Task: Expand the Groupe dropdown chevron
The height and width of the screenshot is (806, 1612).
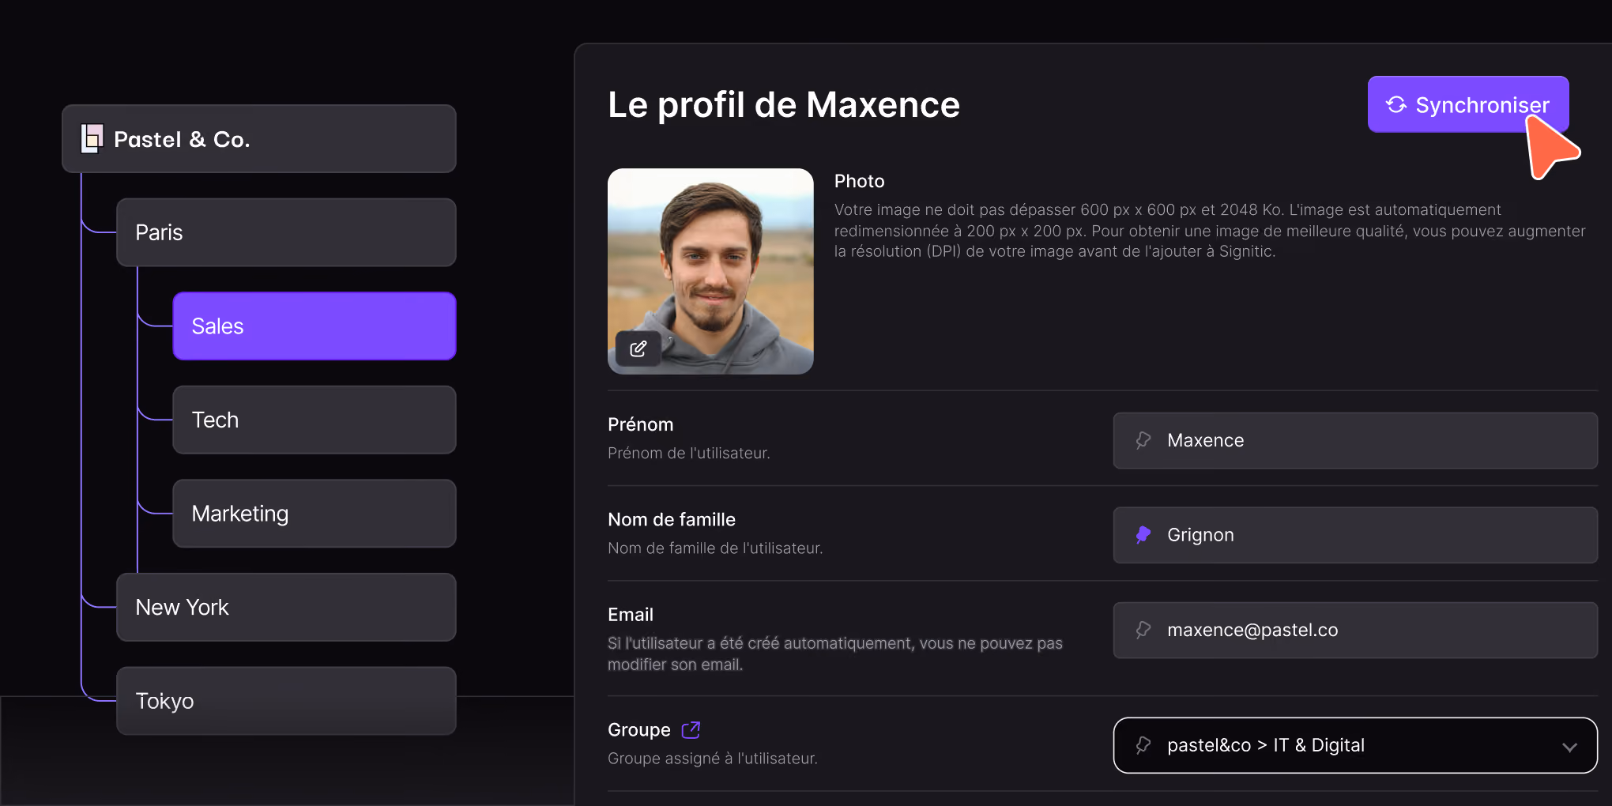Action: pyautogui.click(x=1569, y=747)
